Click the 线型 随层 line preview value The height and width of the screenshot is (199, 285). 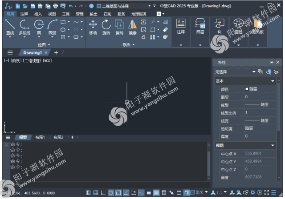point(260,105)
